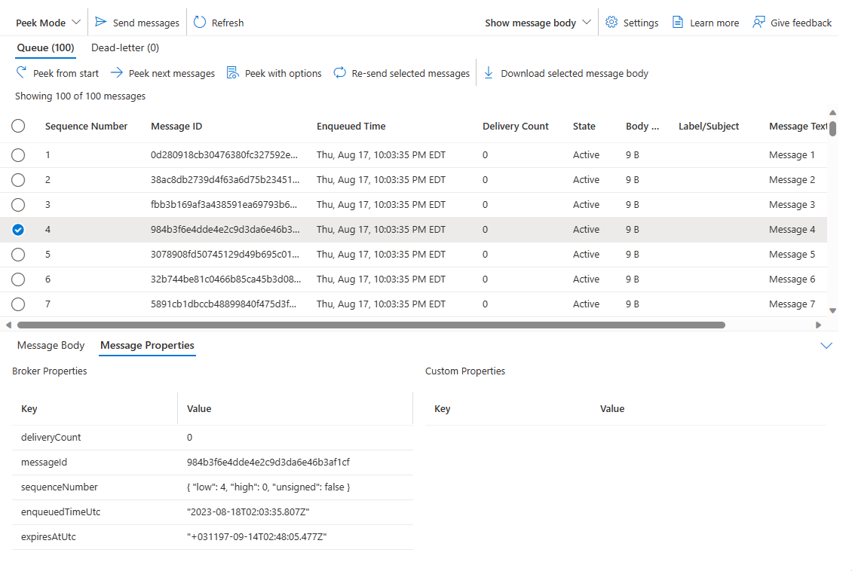
Task: Open Settings via gear icon
Action: tap(611, 23)
